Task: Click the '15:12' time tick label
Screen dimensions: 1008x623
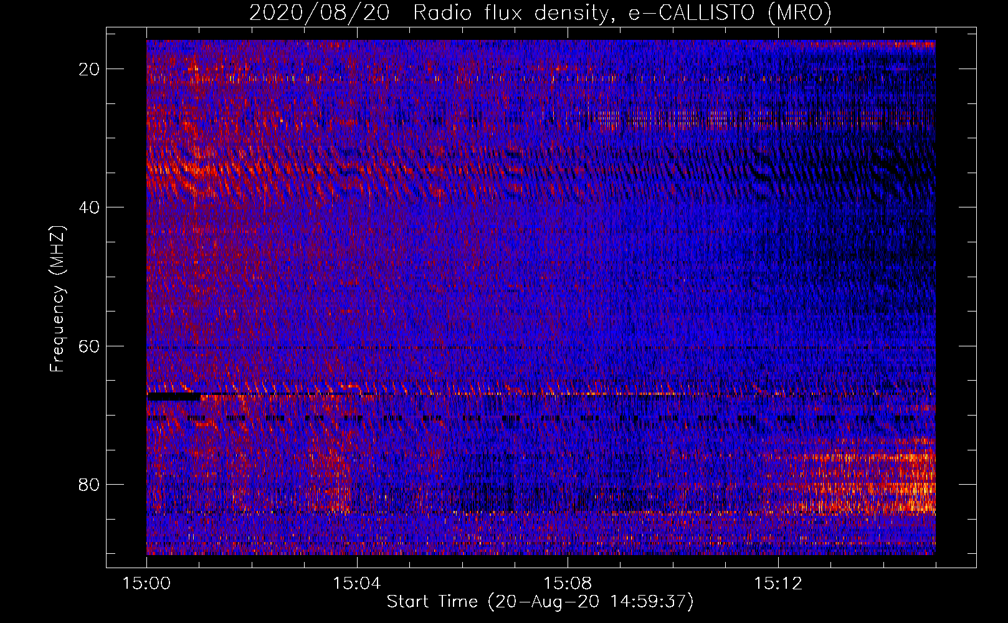Action: pos(777,584)
